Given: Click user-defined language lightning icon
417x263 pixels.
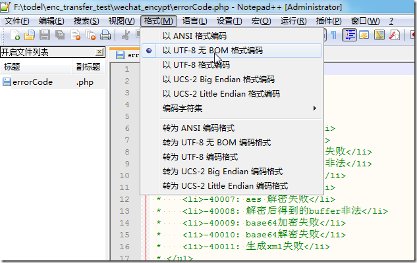Looking at the screenshot, I should pos(364,35).
